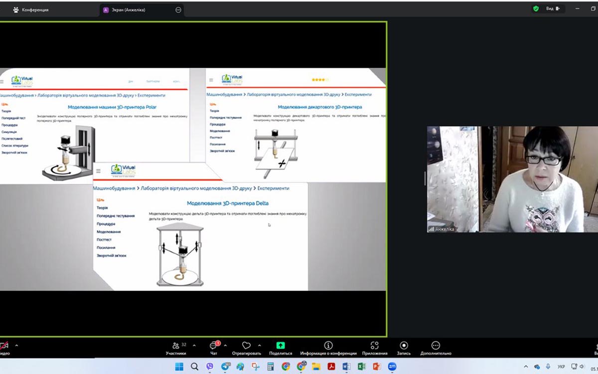Screen dimensions: 598x374
Task: Start recording with the Record icon
Action: 404,346
